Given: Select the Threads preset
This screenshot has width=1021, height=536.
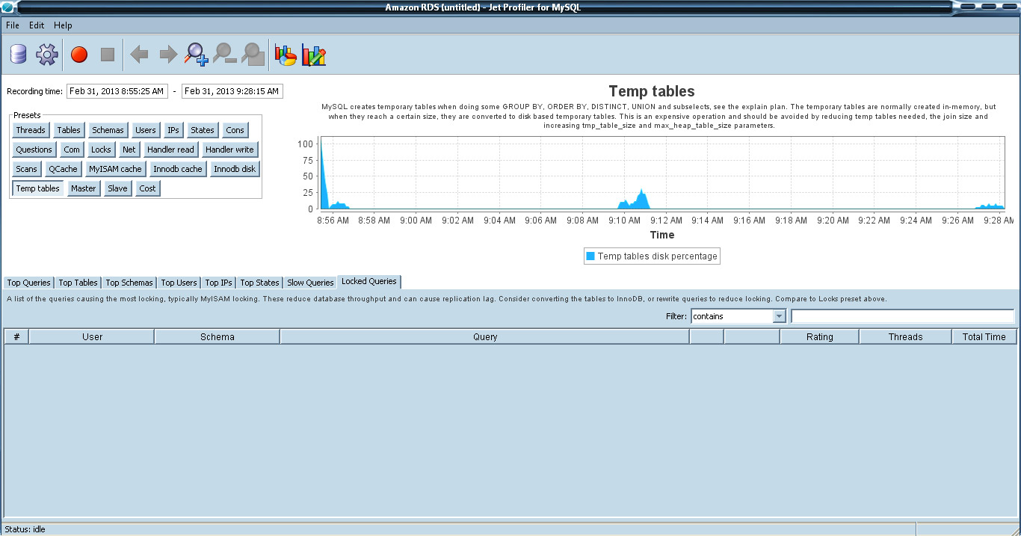Looking at the screenshot, I should (x=31, y=130).
